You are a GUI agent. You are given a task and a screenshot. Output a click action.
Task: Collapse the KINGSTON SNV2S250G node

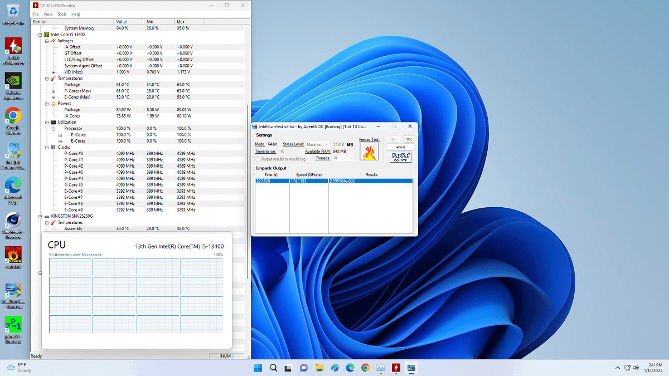click(40, 216)
